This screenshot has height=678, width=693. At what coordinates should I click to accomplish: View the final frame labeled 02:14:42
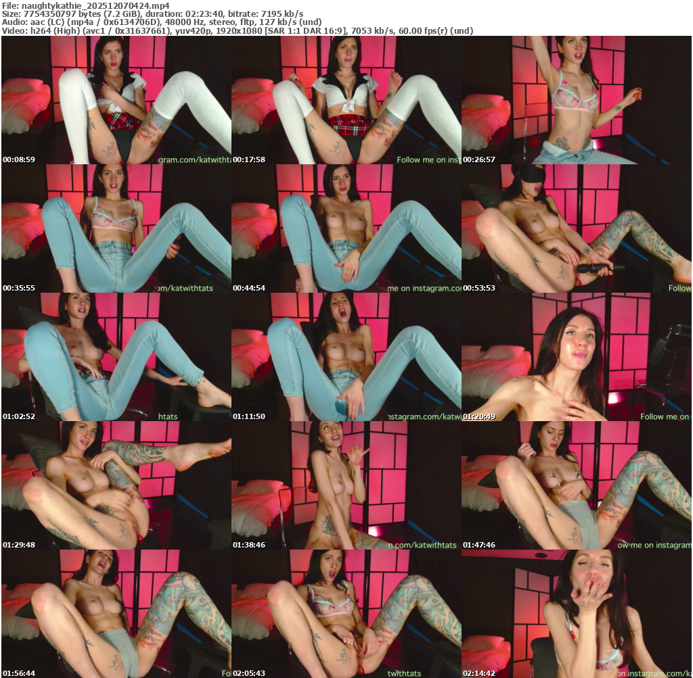pyautogui.click(x=577, y=614)
